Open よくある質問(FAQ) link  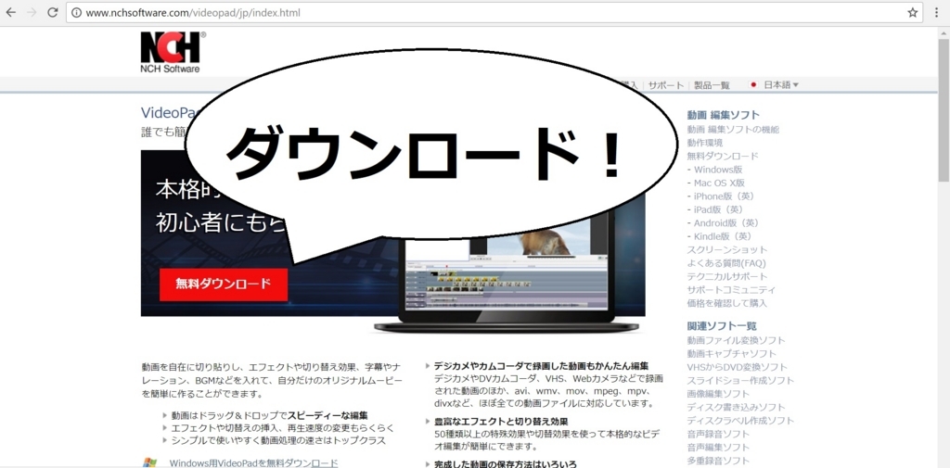click(726, 263)
